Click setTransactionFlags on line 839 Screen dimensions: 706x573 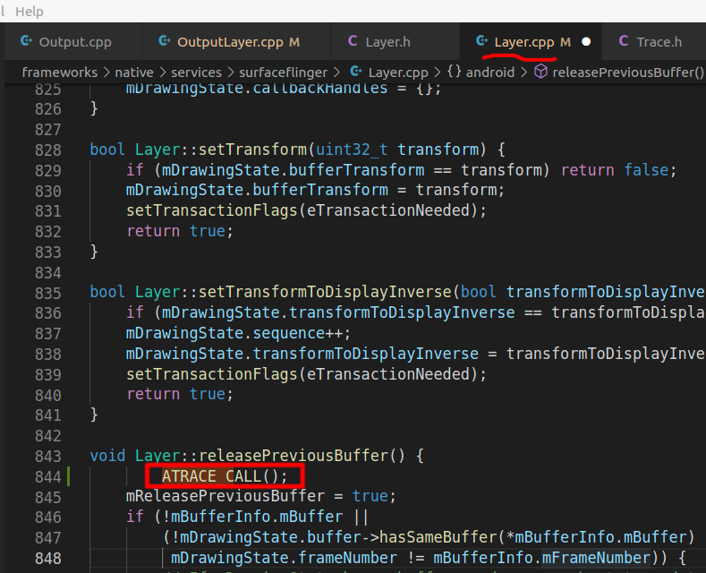[x=211, y=374]
